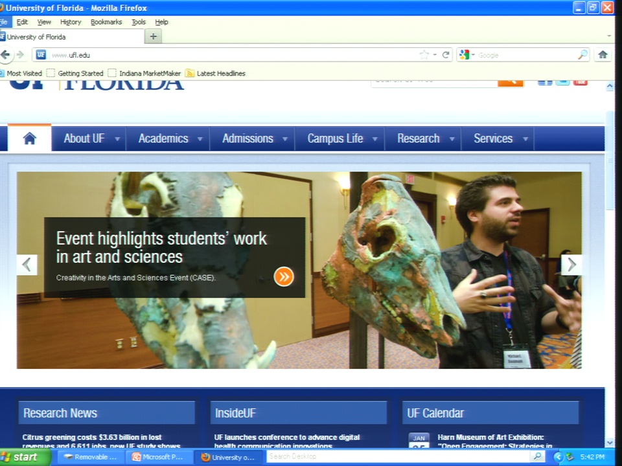
Task: Click the Latest Headlines feed icon
Action: pos(190,73)
